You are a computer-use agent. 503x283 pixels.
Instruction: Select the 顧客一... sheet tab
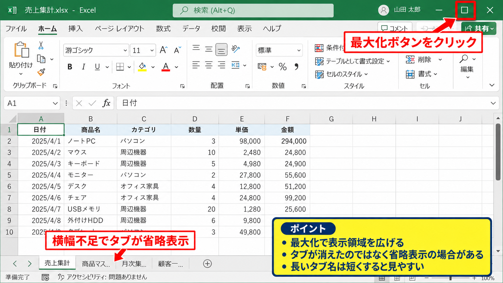(x=171, y=264)
